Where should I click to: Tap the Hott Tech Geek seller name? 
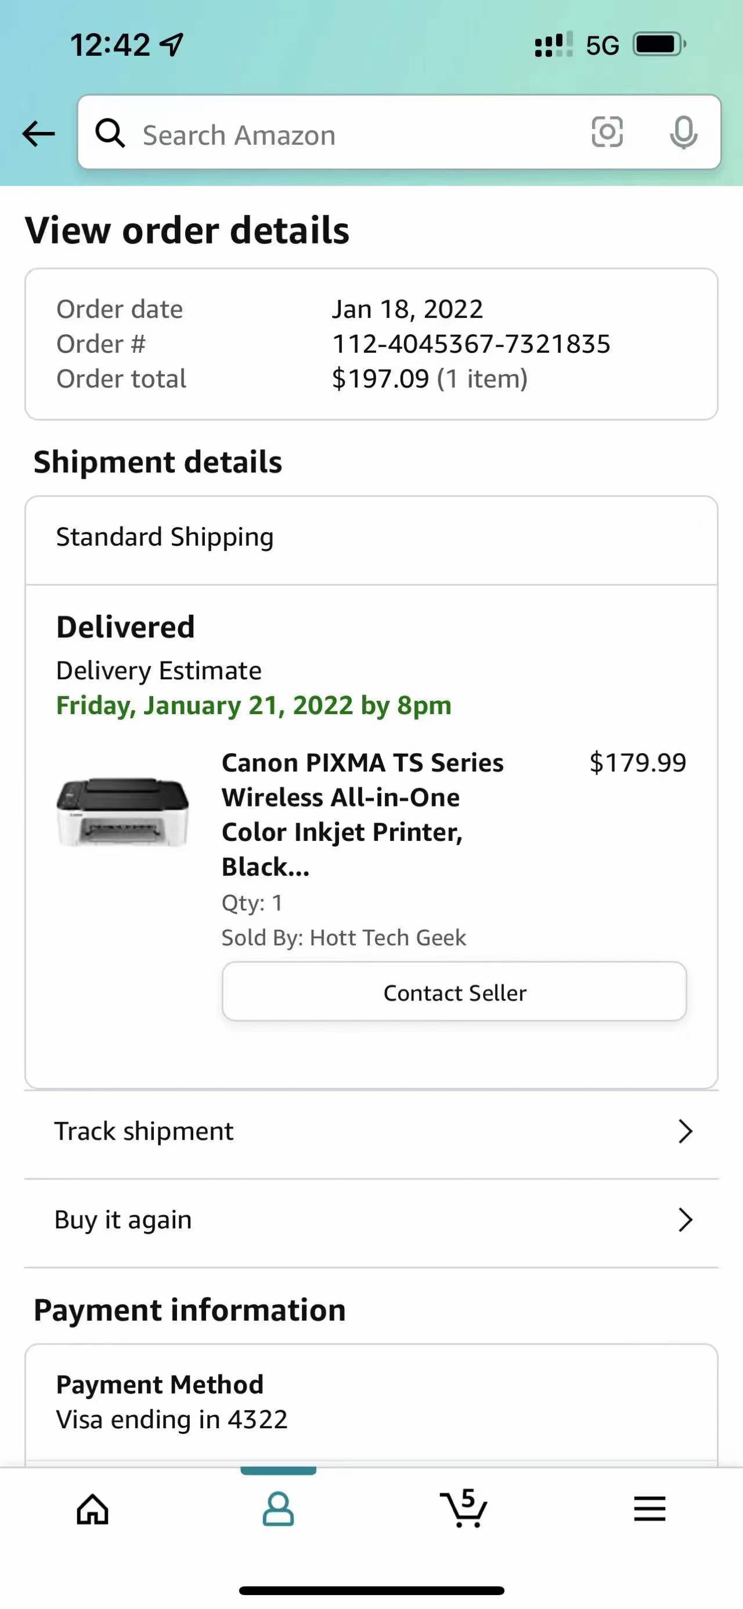click(387, 937)
